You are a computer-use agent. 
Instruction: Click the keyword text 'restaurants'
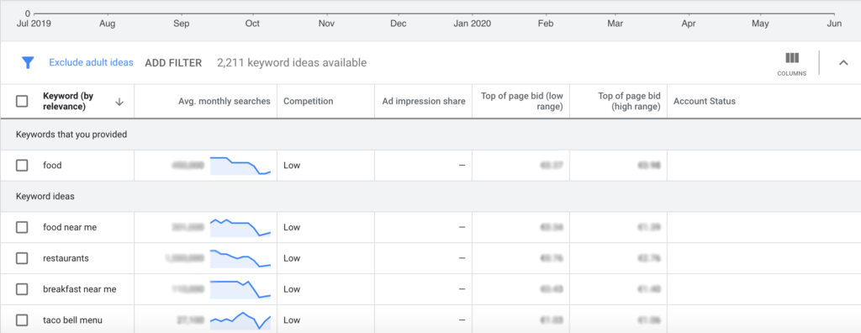pos(66,258)
